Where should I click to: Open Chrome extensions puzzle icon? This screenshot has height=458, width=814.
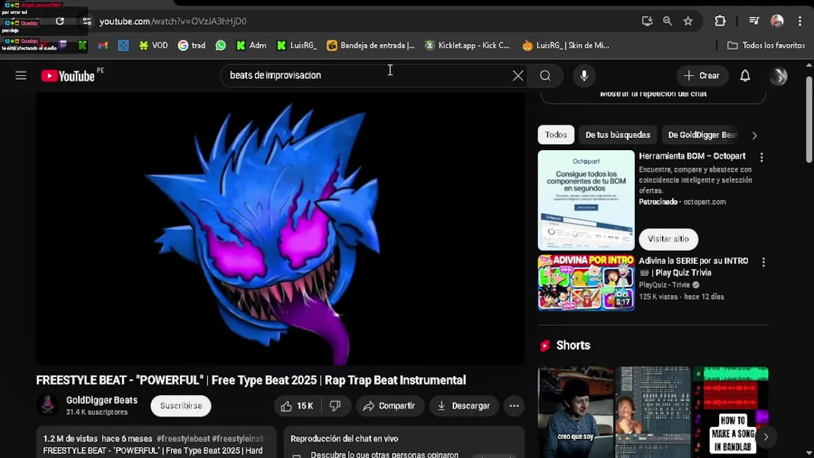(x=720, y=21)
